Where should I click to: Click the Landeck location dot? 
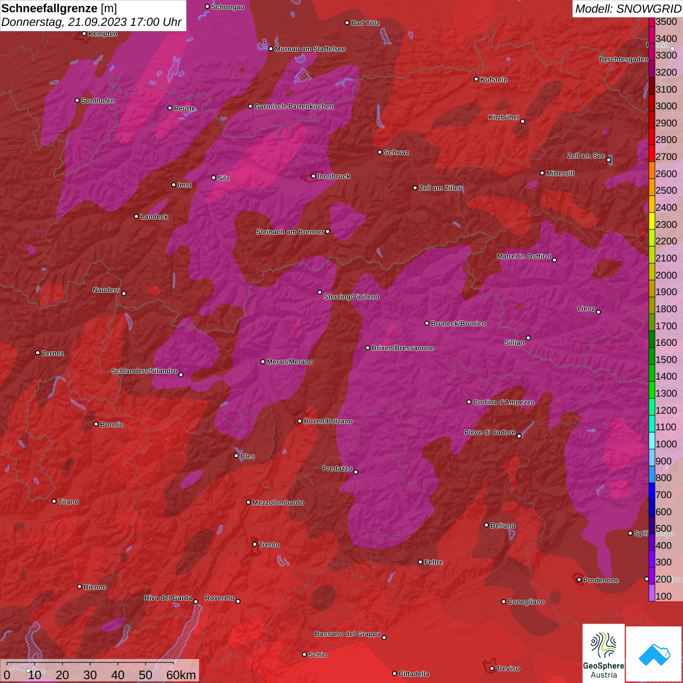coord(136,216)
